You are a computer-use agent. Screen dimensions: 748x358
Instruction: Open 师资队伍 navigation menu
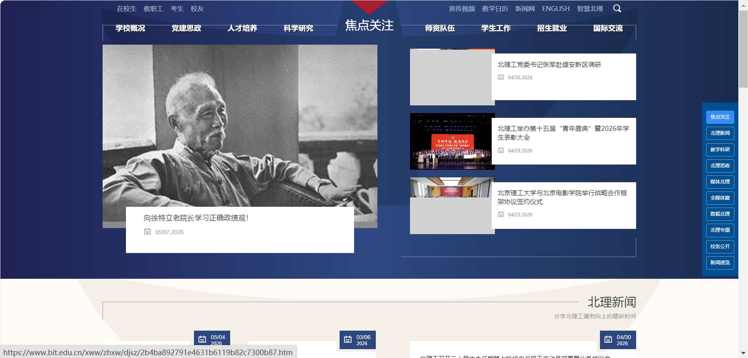tap(440, 28)
